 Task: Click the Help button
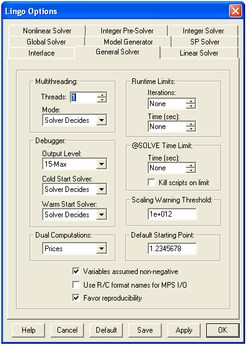coord(28,330)
